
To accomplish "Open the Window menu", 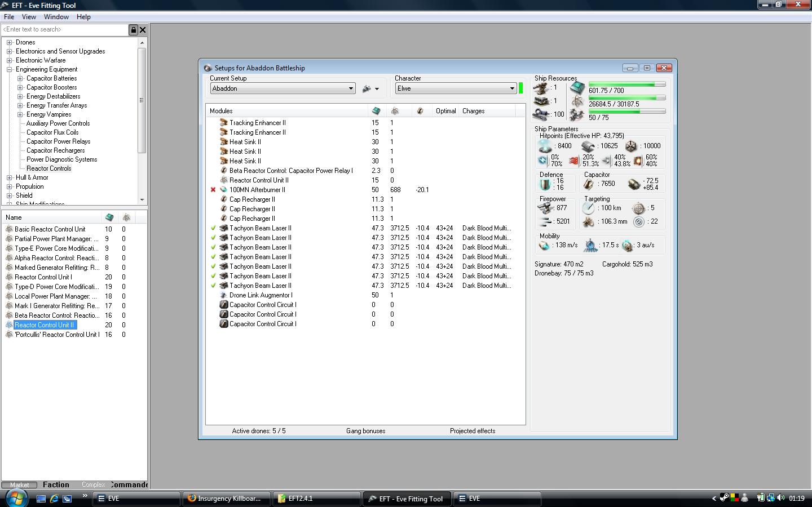I will [x=56, y=17].
